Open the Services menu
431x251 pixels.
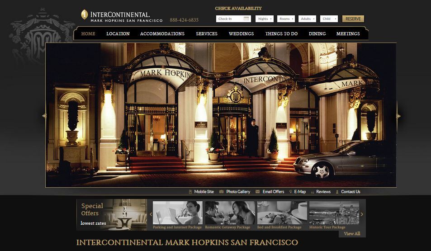pyautogui.click(x=207, y=33)
